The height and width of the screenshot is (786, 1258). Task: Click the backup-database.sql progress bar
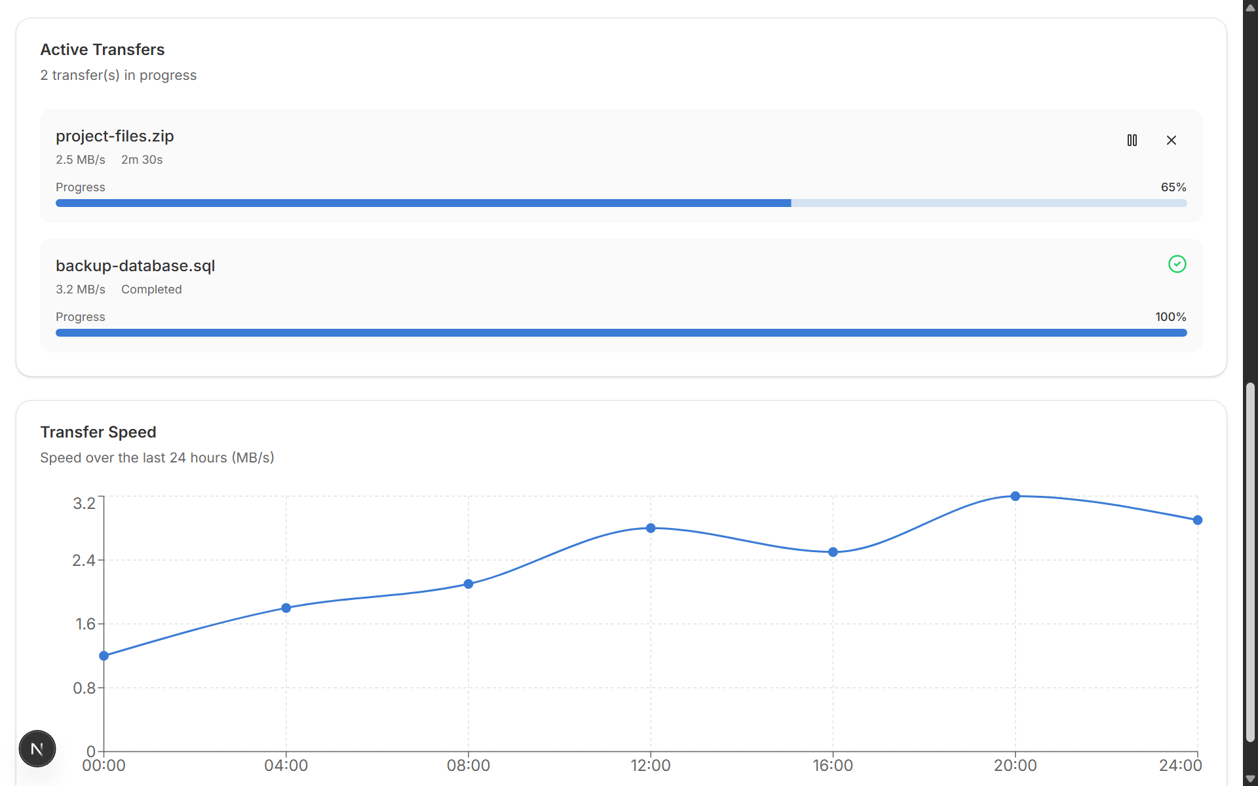(620, 333)
